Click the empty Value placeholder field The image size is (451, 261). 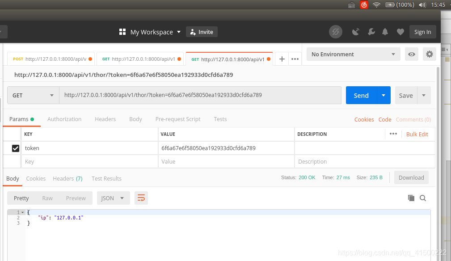click(x=226, y=161)
